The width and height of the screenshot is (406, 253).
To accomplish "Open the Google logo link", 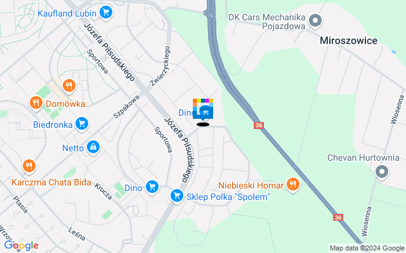I will pyautogui.click(x=22, y=246).
